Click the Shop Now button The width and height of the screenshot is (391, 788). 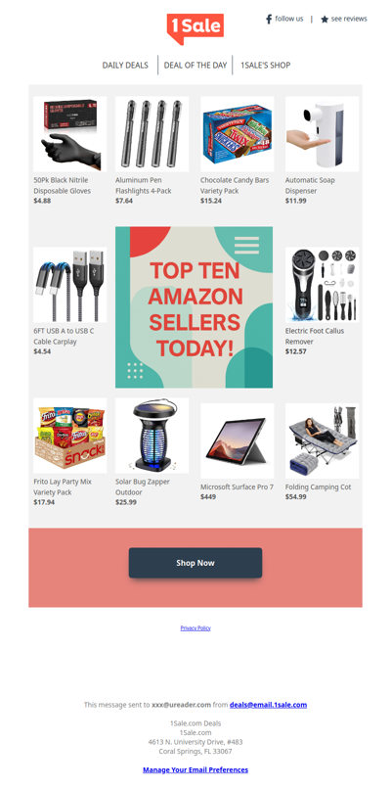pos(195,563)
